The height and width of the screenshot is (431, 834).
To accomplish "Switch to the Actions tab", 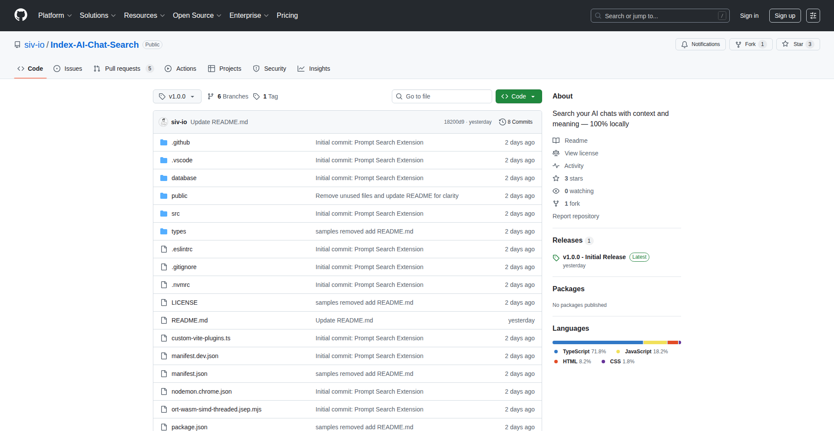I will coord(181,69).
